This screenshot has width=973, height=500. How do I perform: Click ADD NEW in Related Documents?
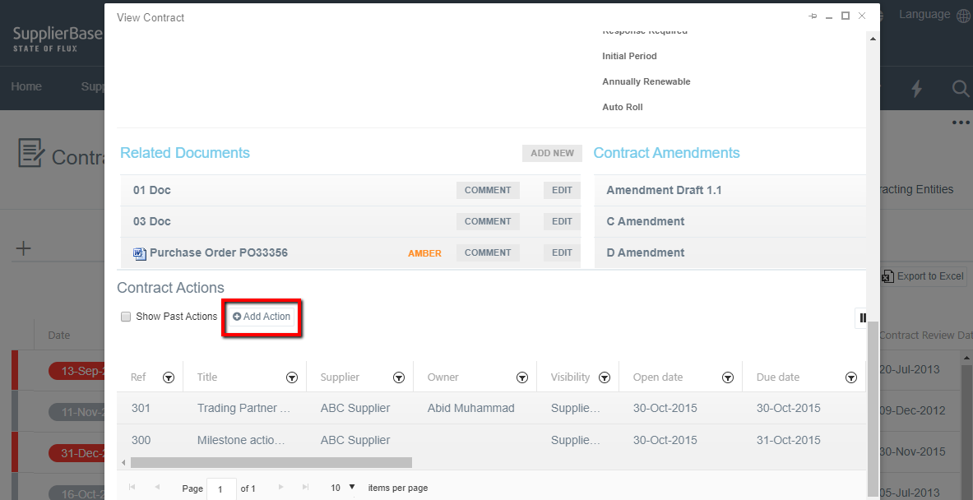[551, 153]
